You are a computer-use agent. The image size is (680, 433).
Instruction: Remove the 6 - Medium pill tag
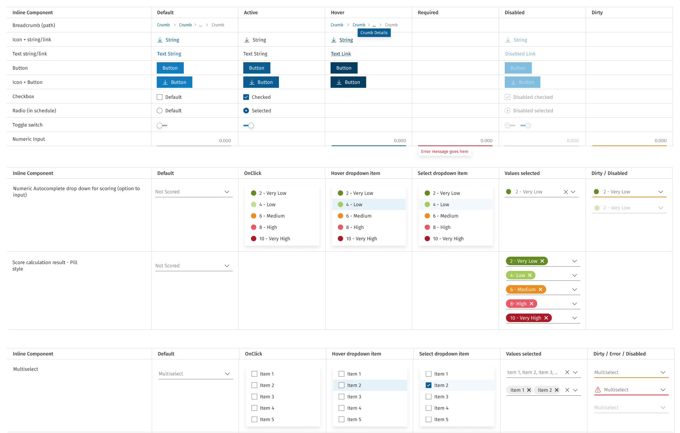tap(540, 289)
